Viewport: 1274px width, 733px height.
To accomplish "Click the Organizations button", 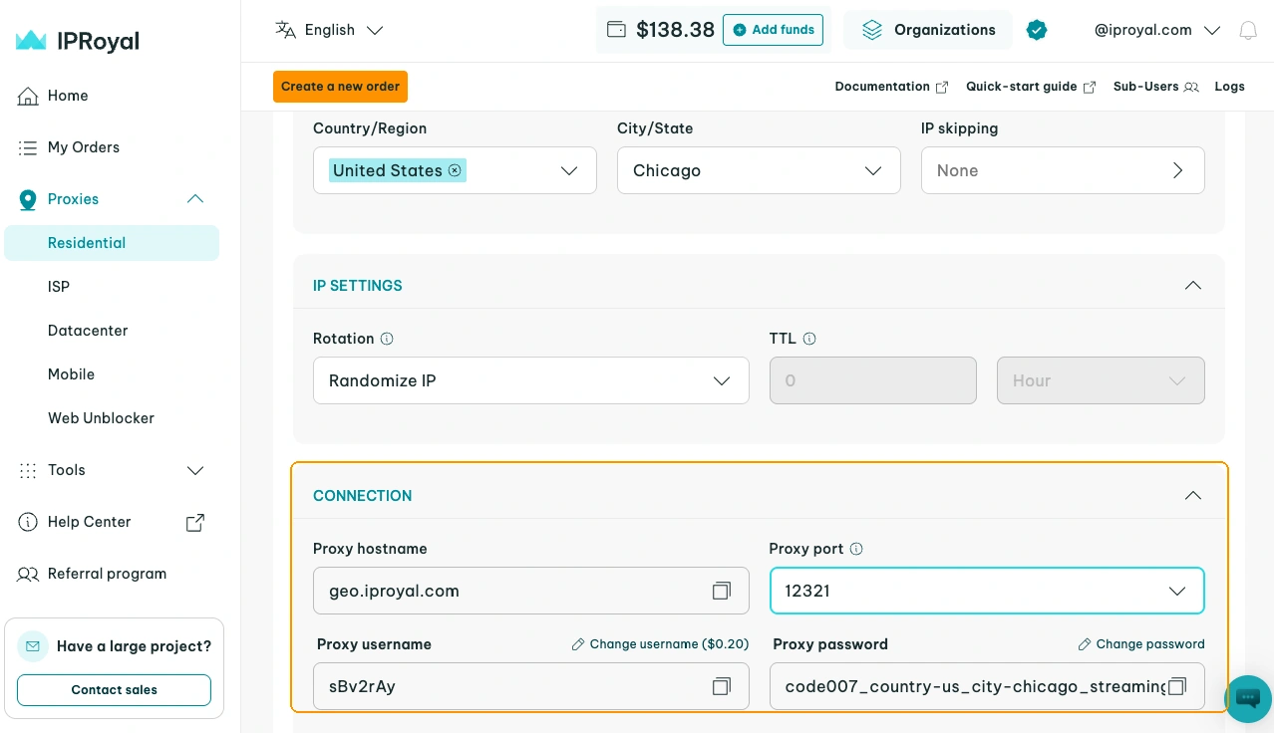I will (928, 30).
